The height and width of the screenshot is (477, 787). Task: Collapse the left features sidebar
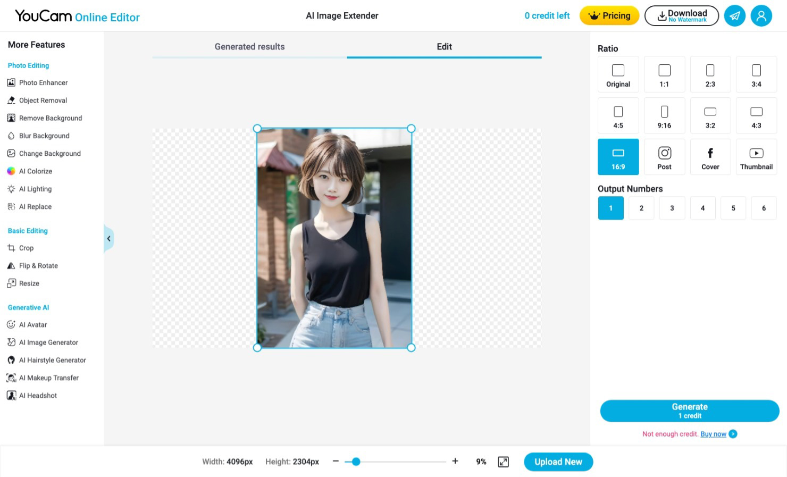tap(108, 239)
